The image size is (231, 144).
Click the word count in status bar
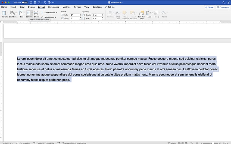click(23, 143)
